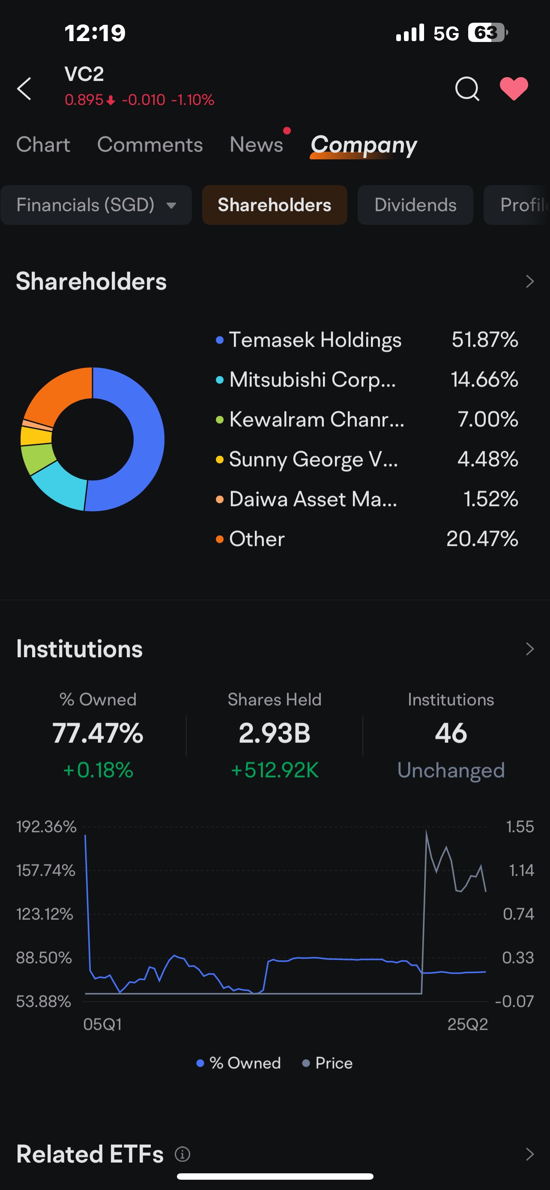Tap the +0.18% ownership change
The image size is (550, 1190).
coord(98,770)
